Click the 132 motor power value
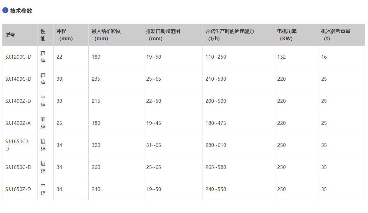The width and height of the screenshot is (368, 213). coord(281,57)
